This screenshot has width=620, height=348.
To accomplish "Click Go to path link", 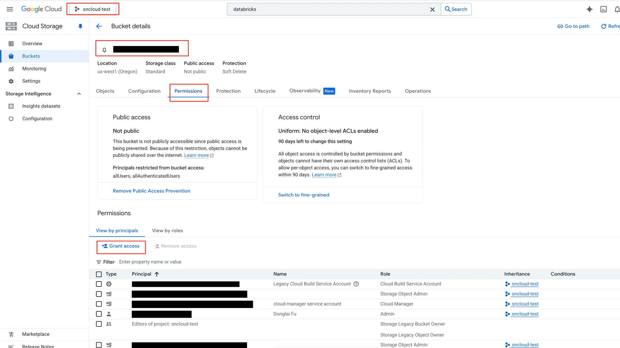I will (x=573, y=26).
